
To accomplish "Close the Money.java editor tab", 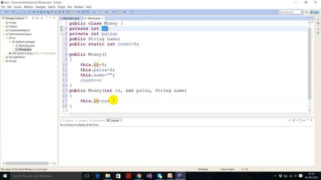I will 102,18.
